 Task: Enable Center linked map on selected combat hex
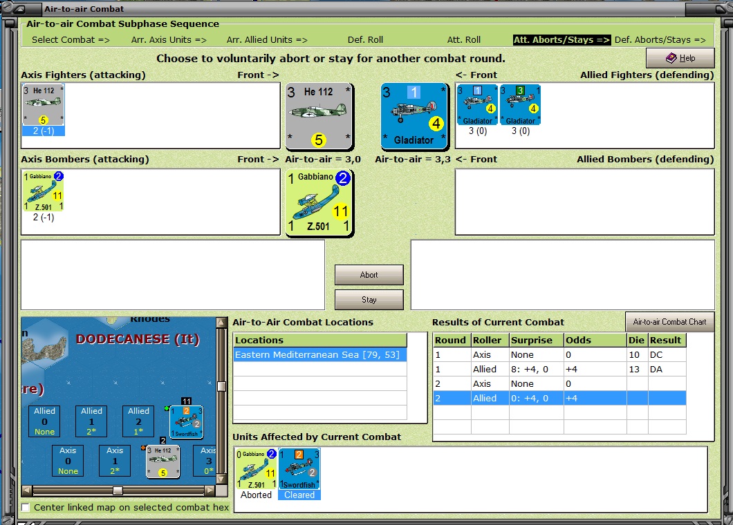(26, 508)
